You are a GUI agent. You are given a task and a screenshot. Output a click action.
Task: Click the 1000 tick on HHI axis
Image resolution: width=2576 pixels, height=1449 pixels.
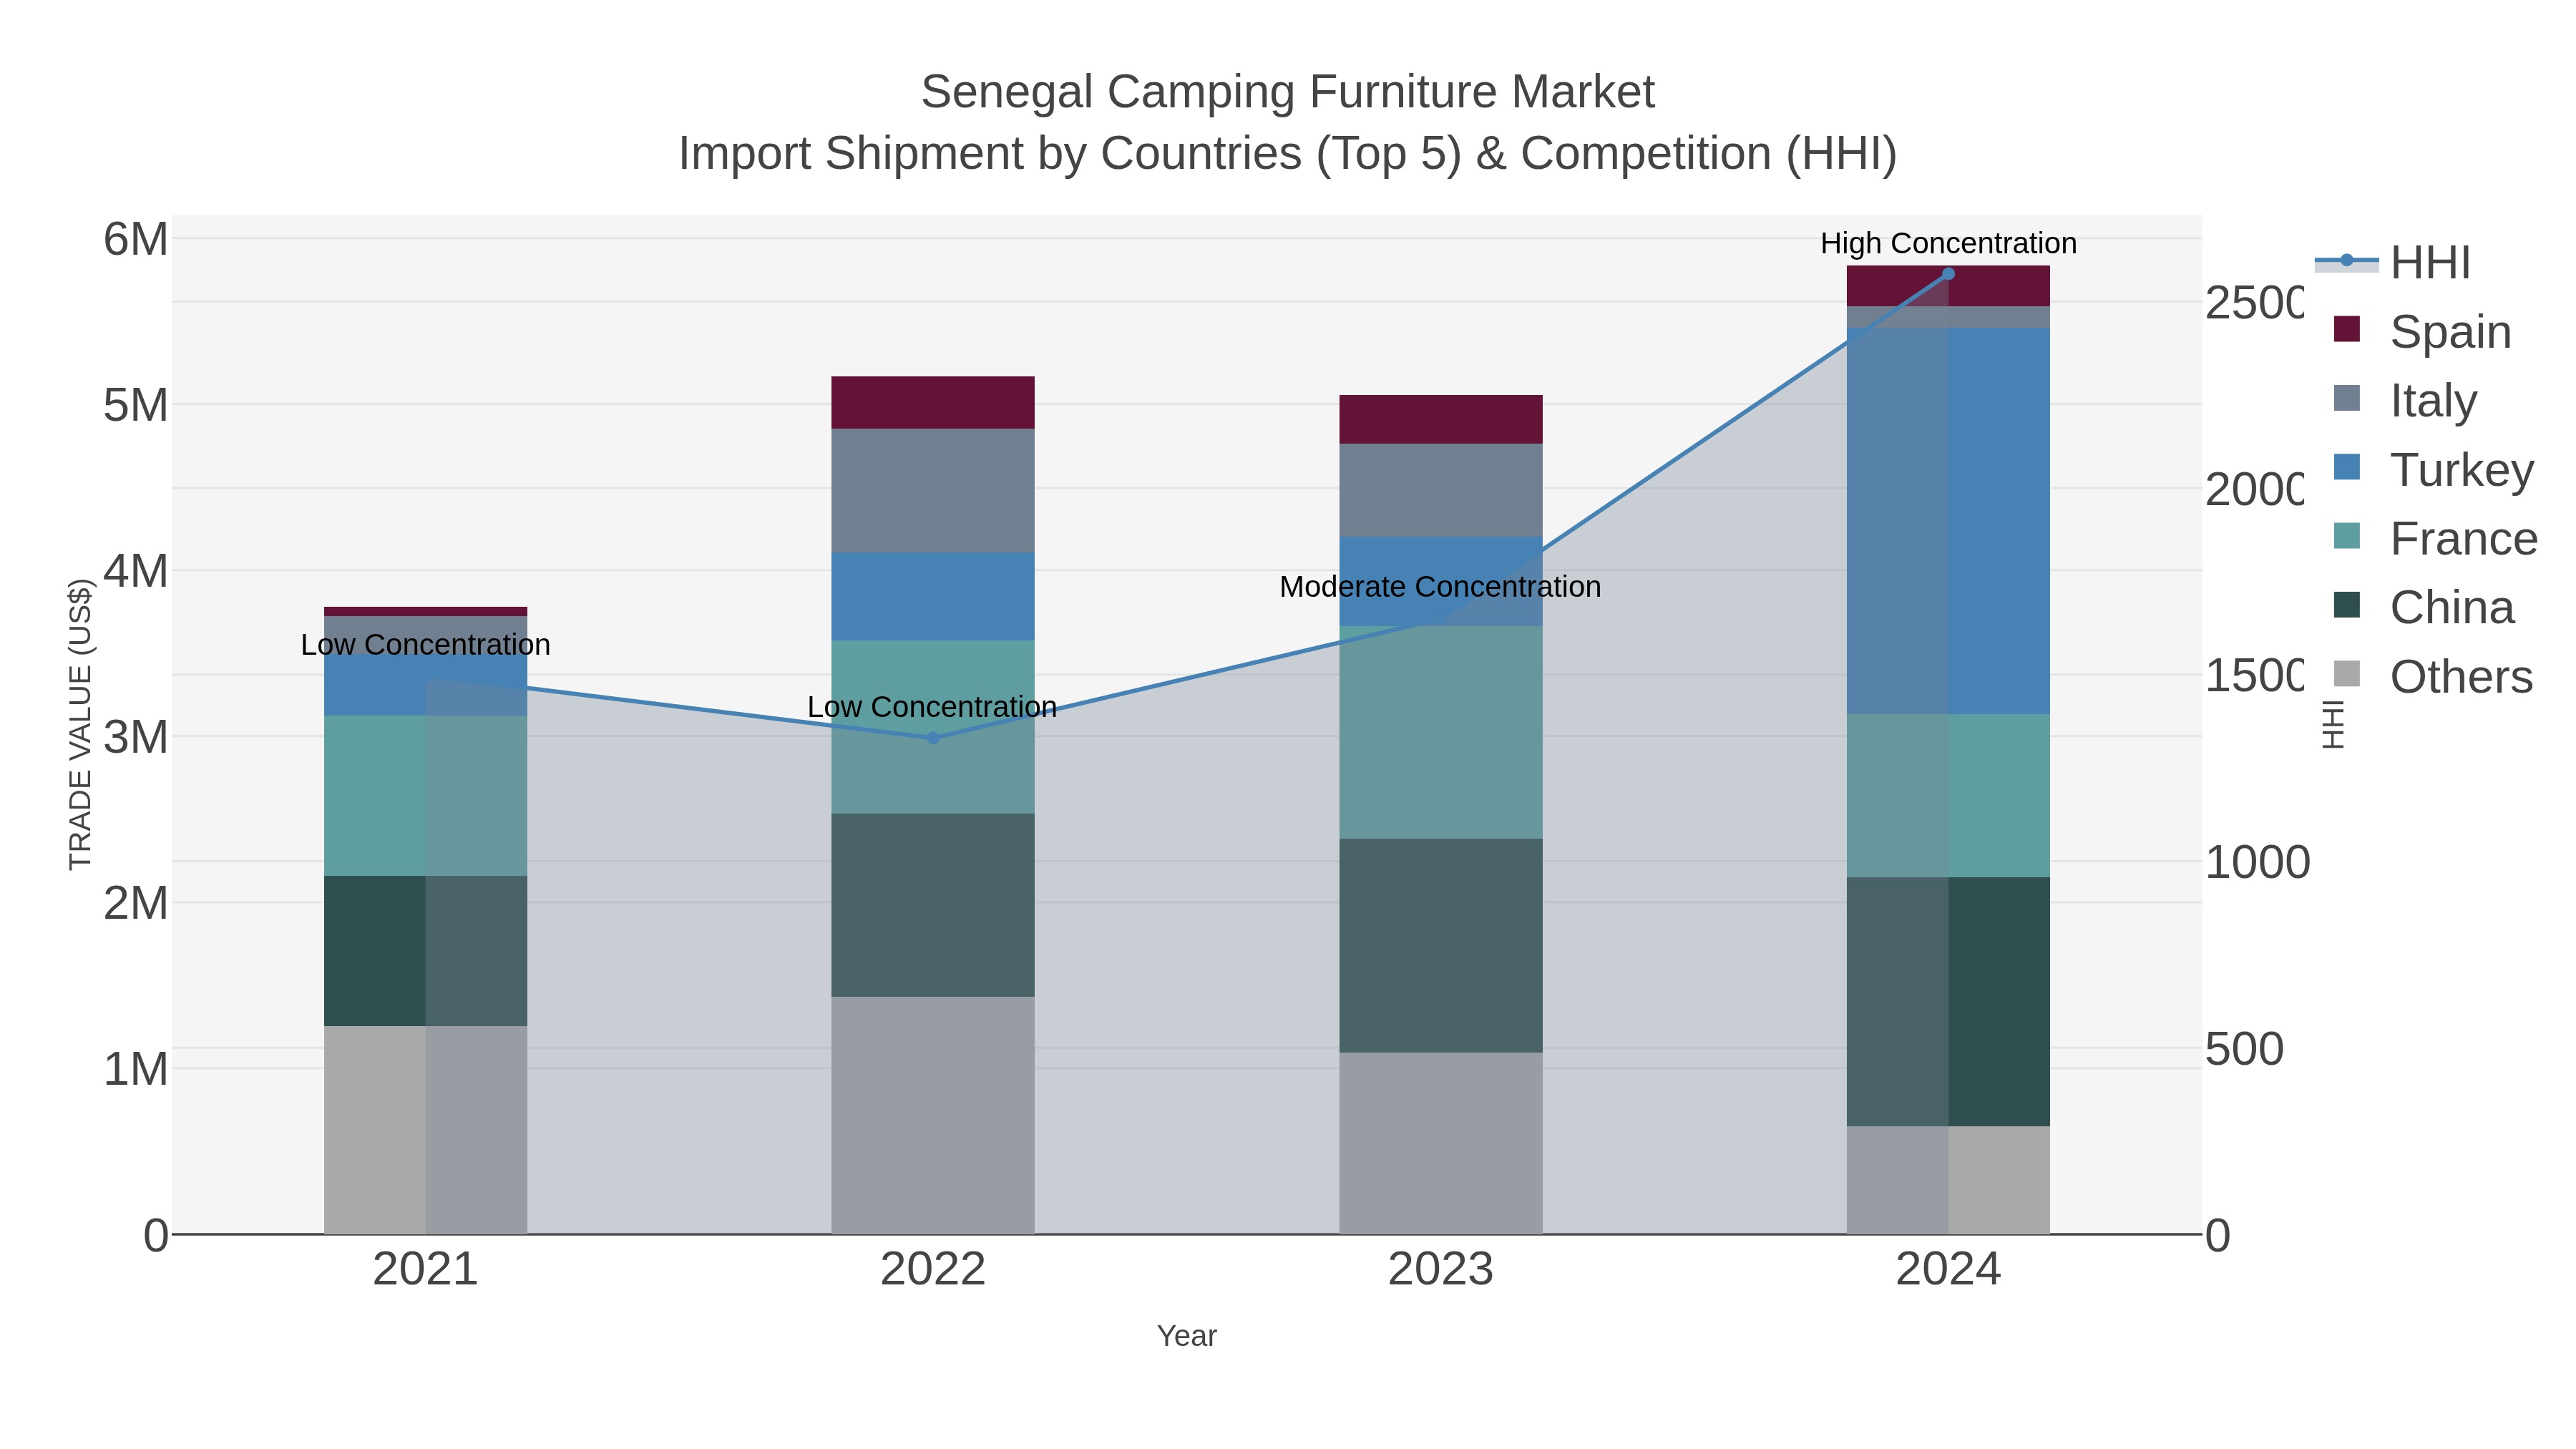(x=2258, y=863)
